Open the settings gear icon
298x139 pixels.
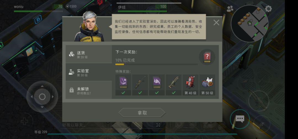(268, 9)
